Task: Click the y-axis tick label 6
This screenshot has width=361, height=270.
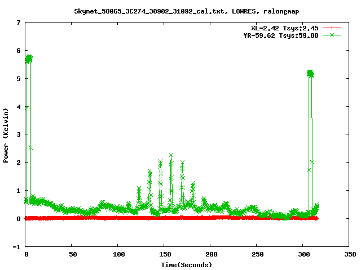Action: (x=19, y=51)
